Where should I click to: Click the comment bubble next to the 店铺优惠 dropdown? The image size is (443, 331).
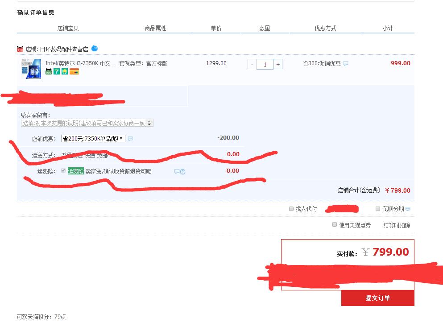(130, 138)
